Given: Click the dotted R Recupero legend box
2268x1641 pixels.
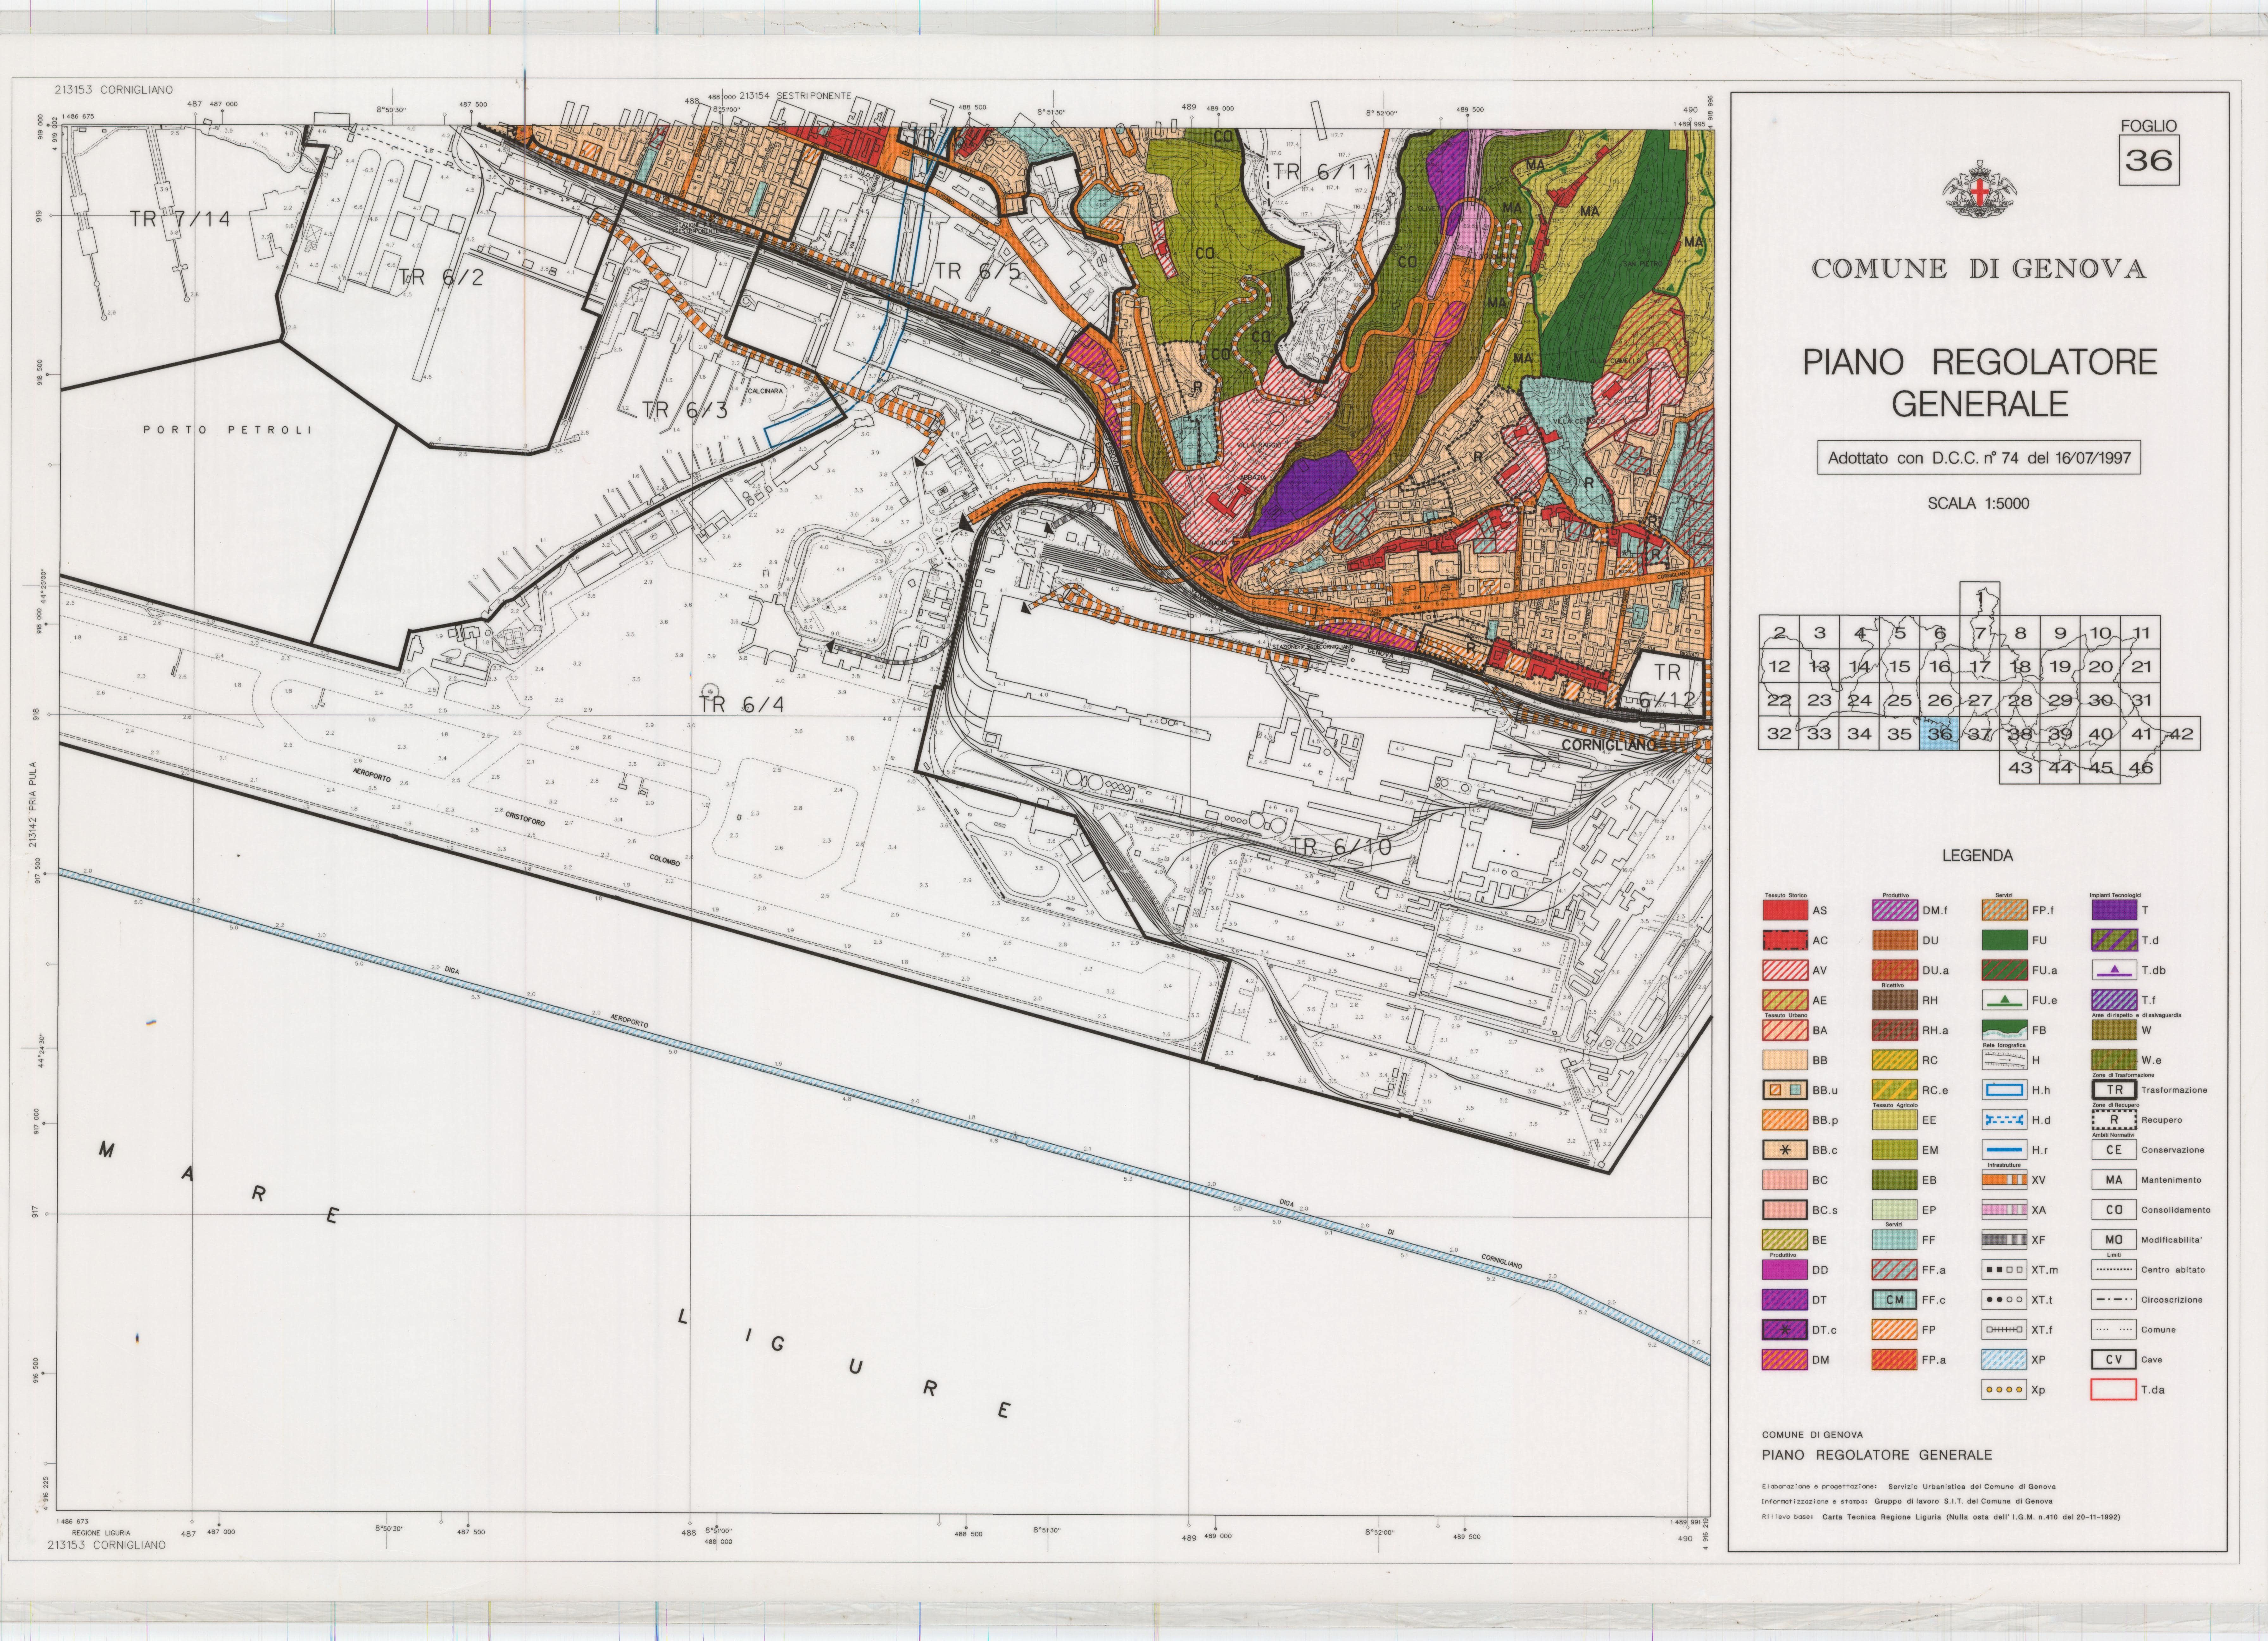Looking at the screenshot, I should coord(2114,1120).
